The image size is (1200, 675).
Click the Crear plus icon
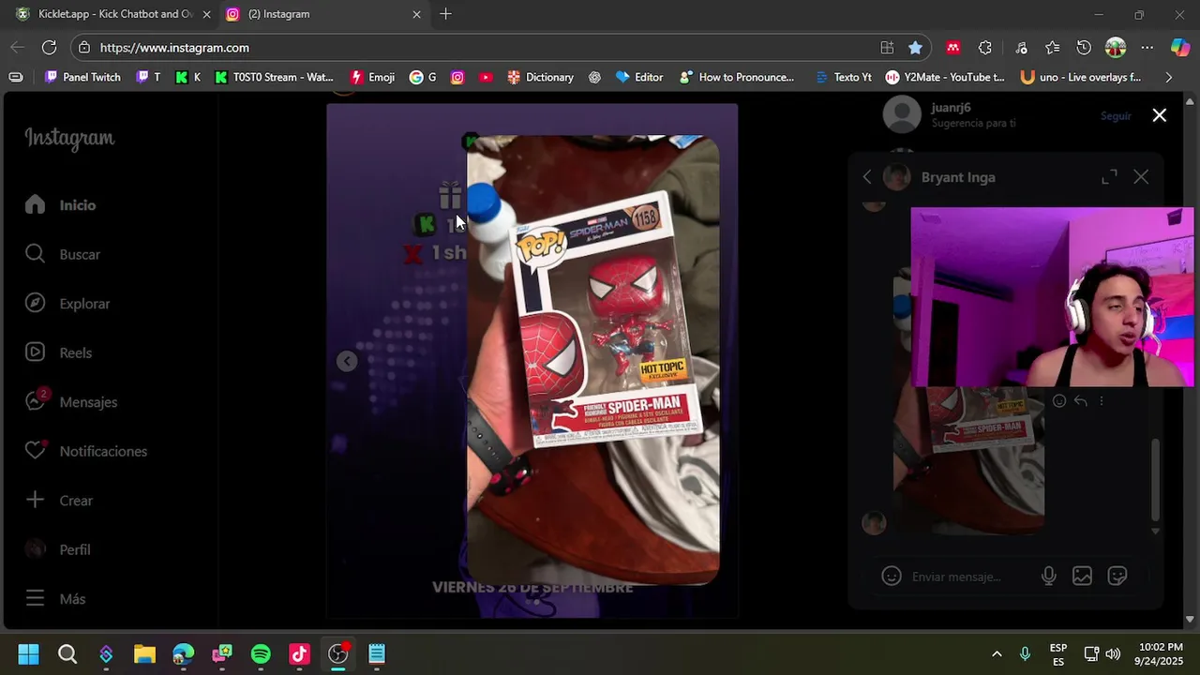[x=35, y=500]
